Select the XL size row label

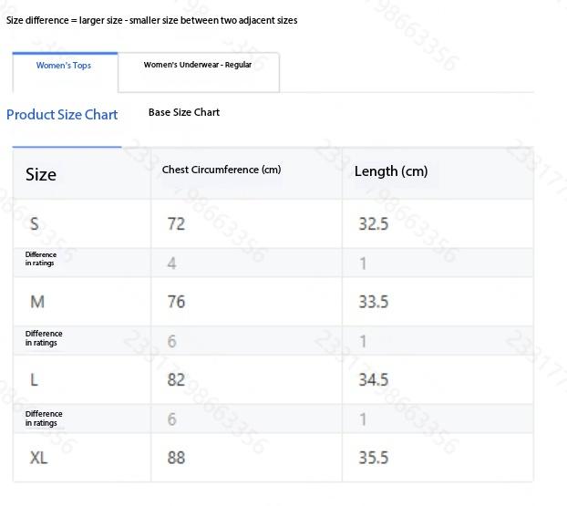click(x=38, y=458)
